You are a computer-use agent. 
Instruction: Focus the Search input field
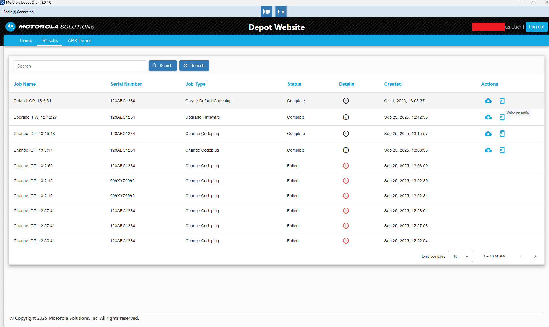pyautogui.click(x=80, y=66)
